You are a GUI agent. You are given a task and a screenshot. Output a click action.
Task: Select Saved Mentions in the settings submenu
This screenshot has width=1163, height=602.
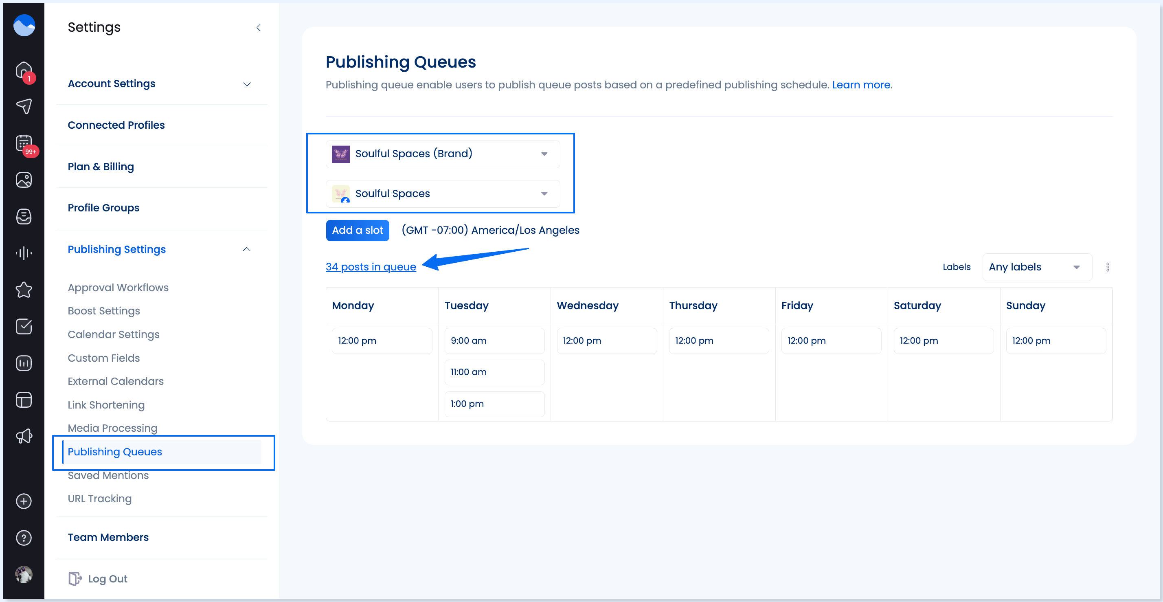pos(108,475)
